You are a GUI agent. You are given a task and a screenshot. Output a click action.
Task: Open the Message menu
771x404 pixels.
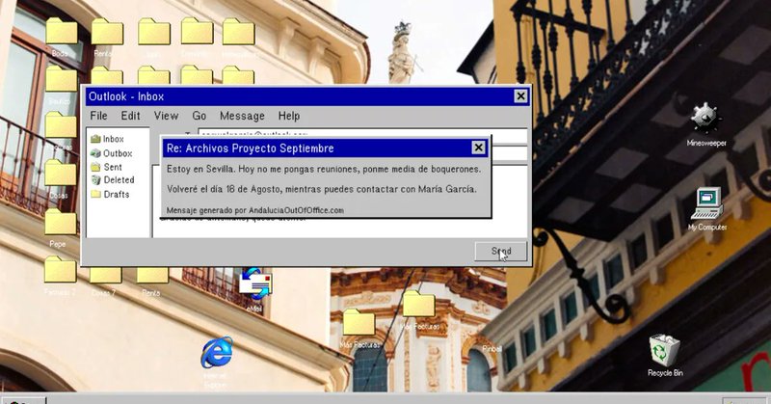pos(242,116)
